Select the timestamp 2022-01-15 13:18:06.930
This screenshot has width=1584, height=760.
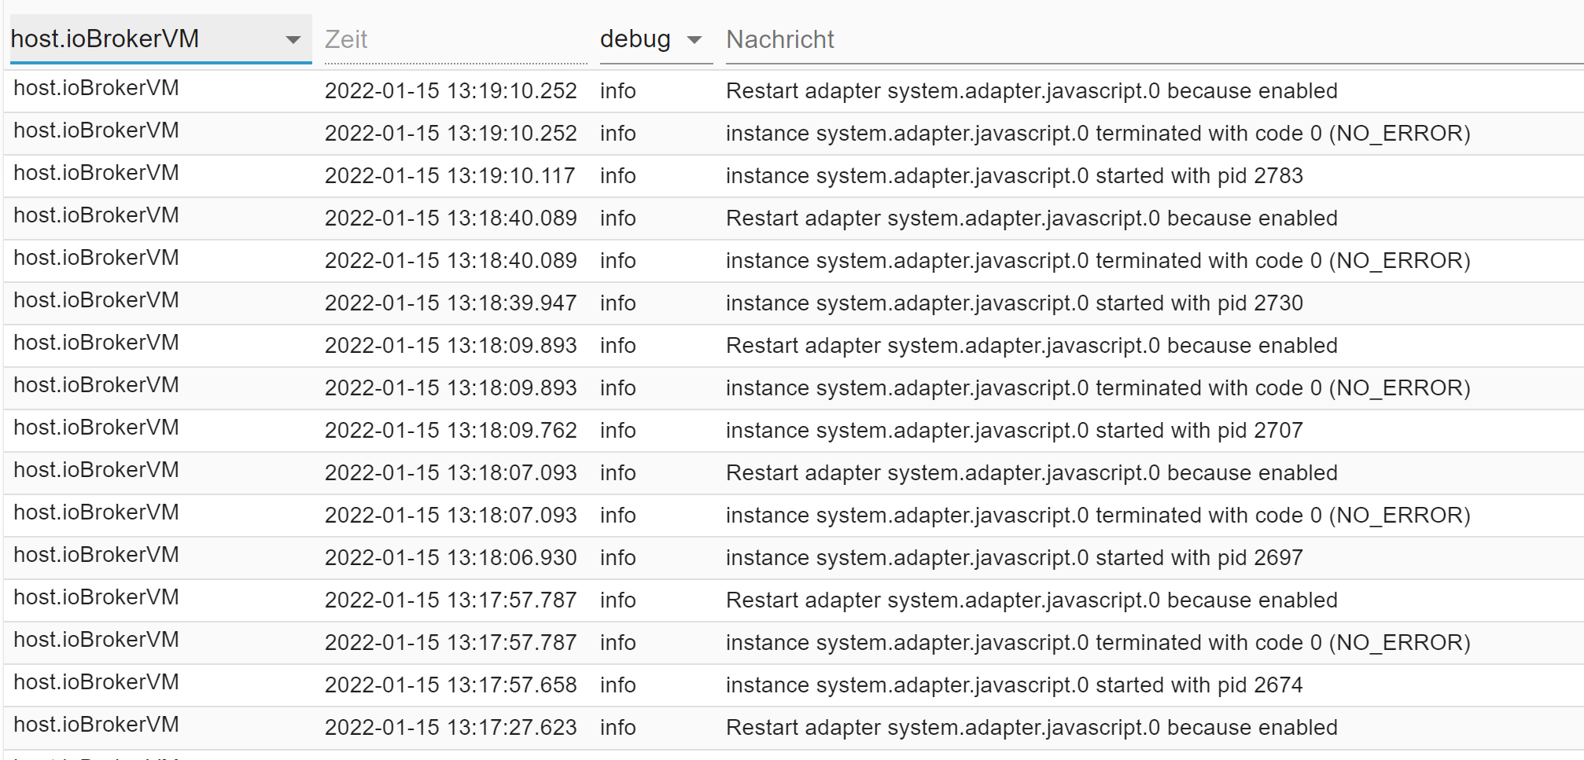tap(451, 558)
